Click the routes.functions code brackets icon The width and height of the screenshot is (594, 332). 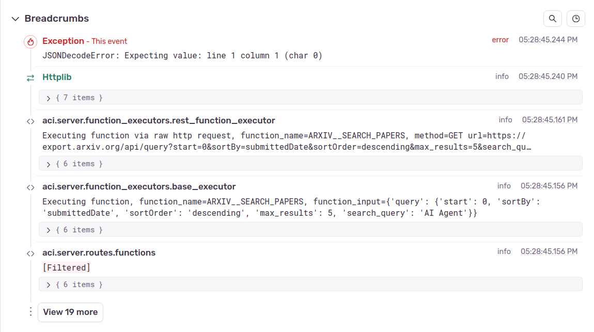point(30,254)
